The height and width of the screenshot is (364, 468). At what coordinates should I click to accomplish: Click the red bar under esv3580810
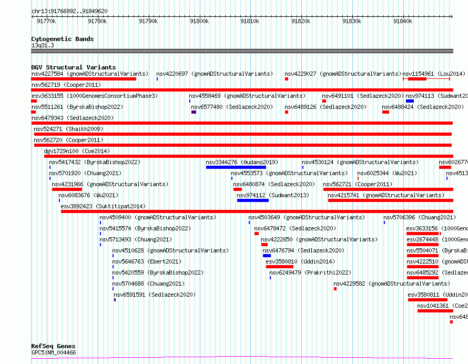click(280, 267)
